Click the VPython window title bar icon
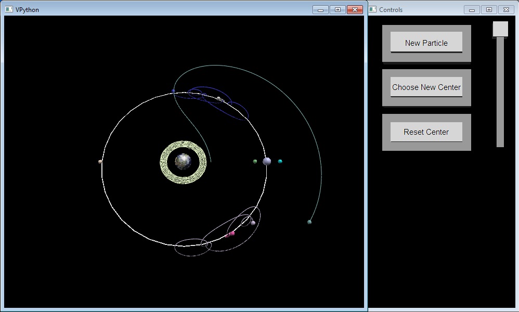The height and width of the screenshot is (312, 519). point(9,9)
